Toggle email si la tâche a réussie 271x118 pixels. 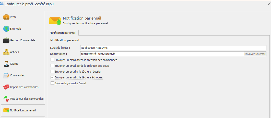click(x=52, y=72)
